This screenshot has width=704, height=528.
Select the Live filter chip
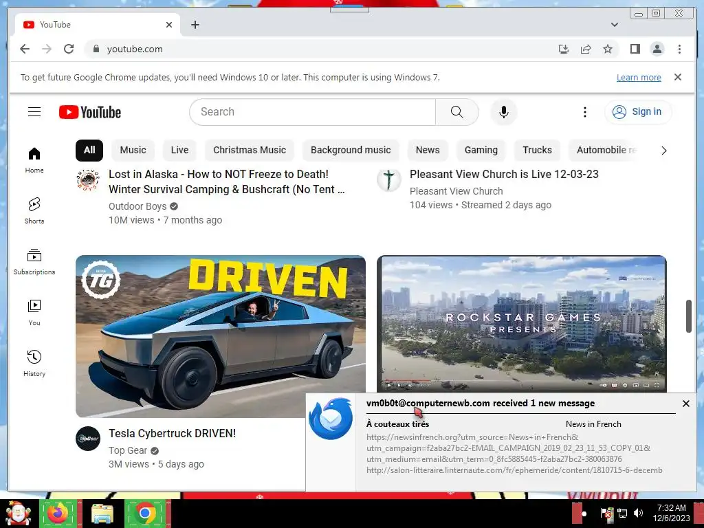pos(179,150)
